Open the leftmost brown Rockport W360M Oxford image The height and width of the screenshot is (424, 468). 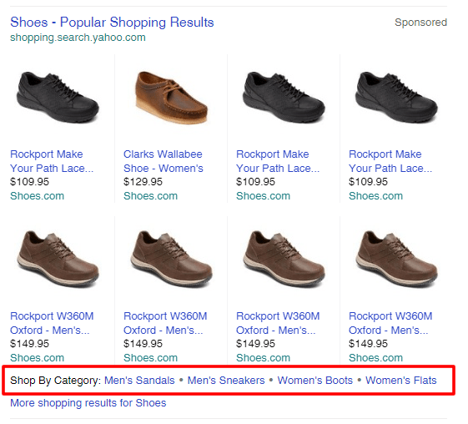tap(58, 259)
